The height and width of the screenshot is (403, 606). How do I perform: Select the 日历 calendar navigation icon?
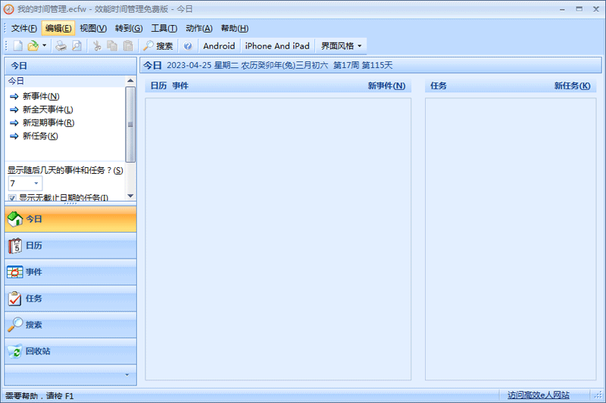(15, 246)
